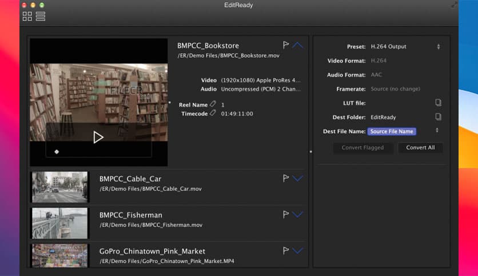Flag the BMPCC_Fisherman clip
478x276 pixels.
coord(286,214)
